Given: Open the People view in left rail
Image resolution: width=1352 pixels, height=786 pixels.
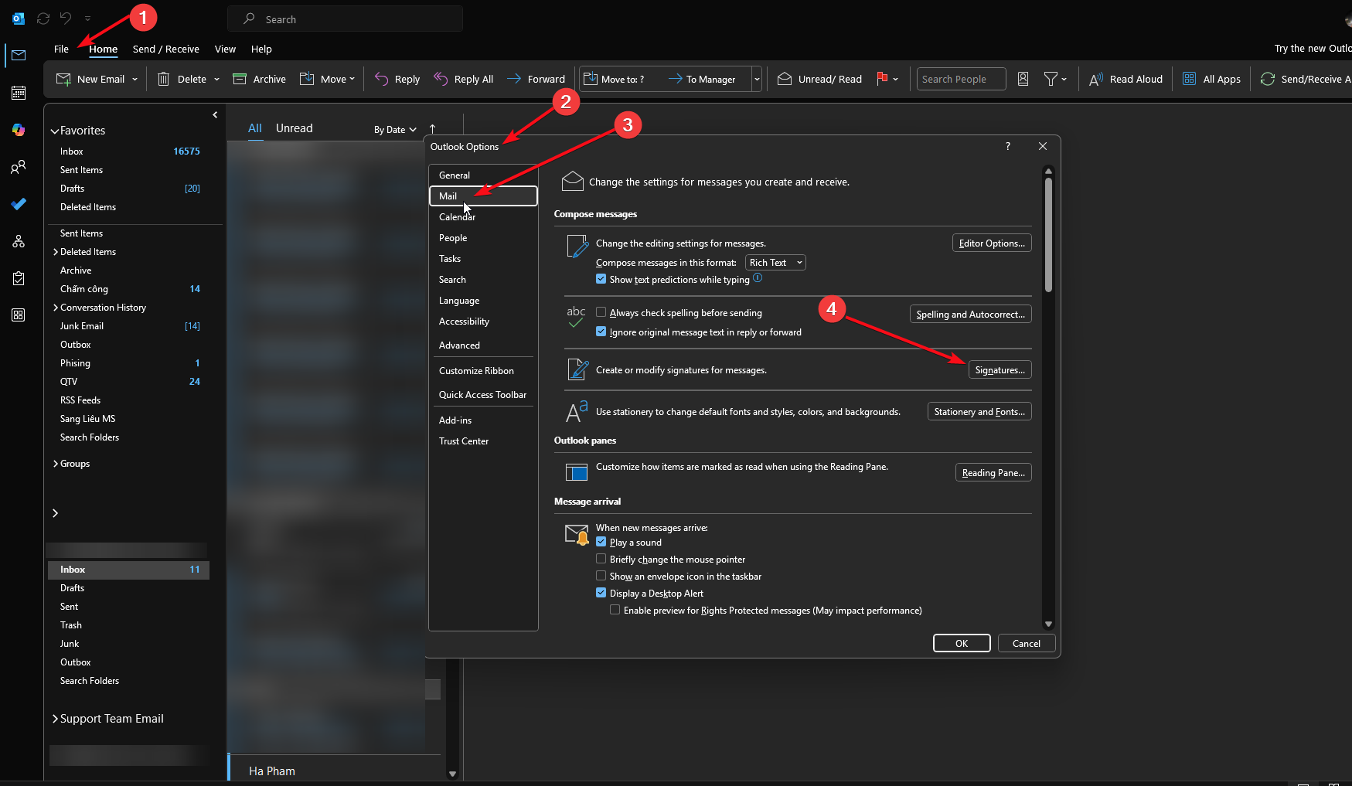Looking at the screenshot, I should (x=19, y=167).
